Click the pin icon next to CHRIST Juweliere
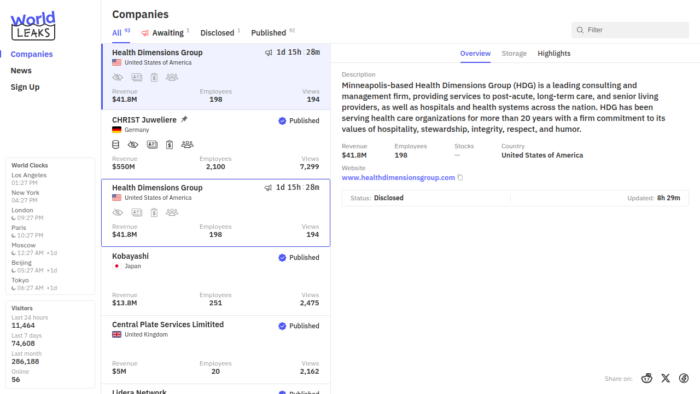Viewport: 700px width, 394px height. pos(184,119)
